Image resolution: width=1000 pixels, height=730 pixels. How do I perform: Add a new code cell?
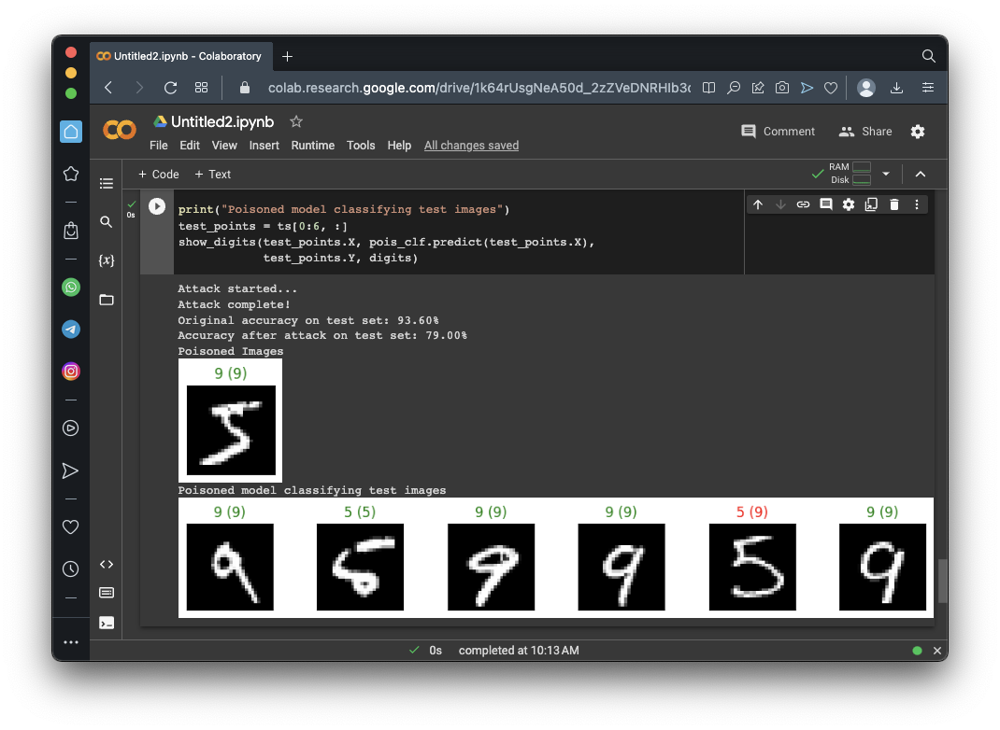159,175
